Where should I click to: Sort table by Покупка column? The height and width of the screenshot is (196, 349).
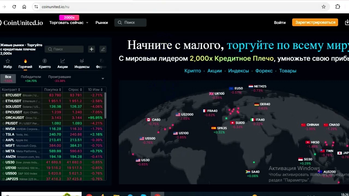(53, 90)
